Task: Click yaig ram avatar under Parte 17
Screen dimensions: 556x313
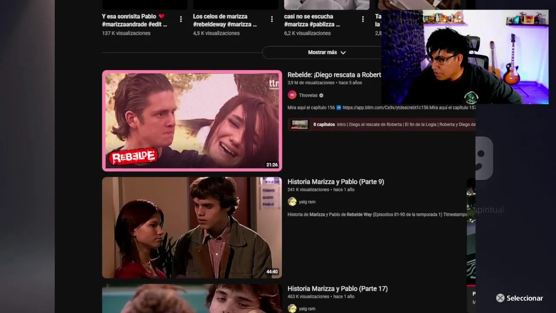Action: point(292,308)
